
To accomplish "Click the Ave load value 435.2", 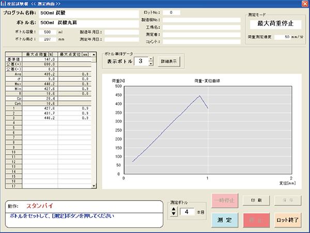I will 40,74.
